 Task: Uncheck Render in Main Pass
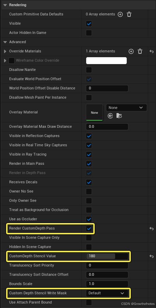(89, 164)
